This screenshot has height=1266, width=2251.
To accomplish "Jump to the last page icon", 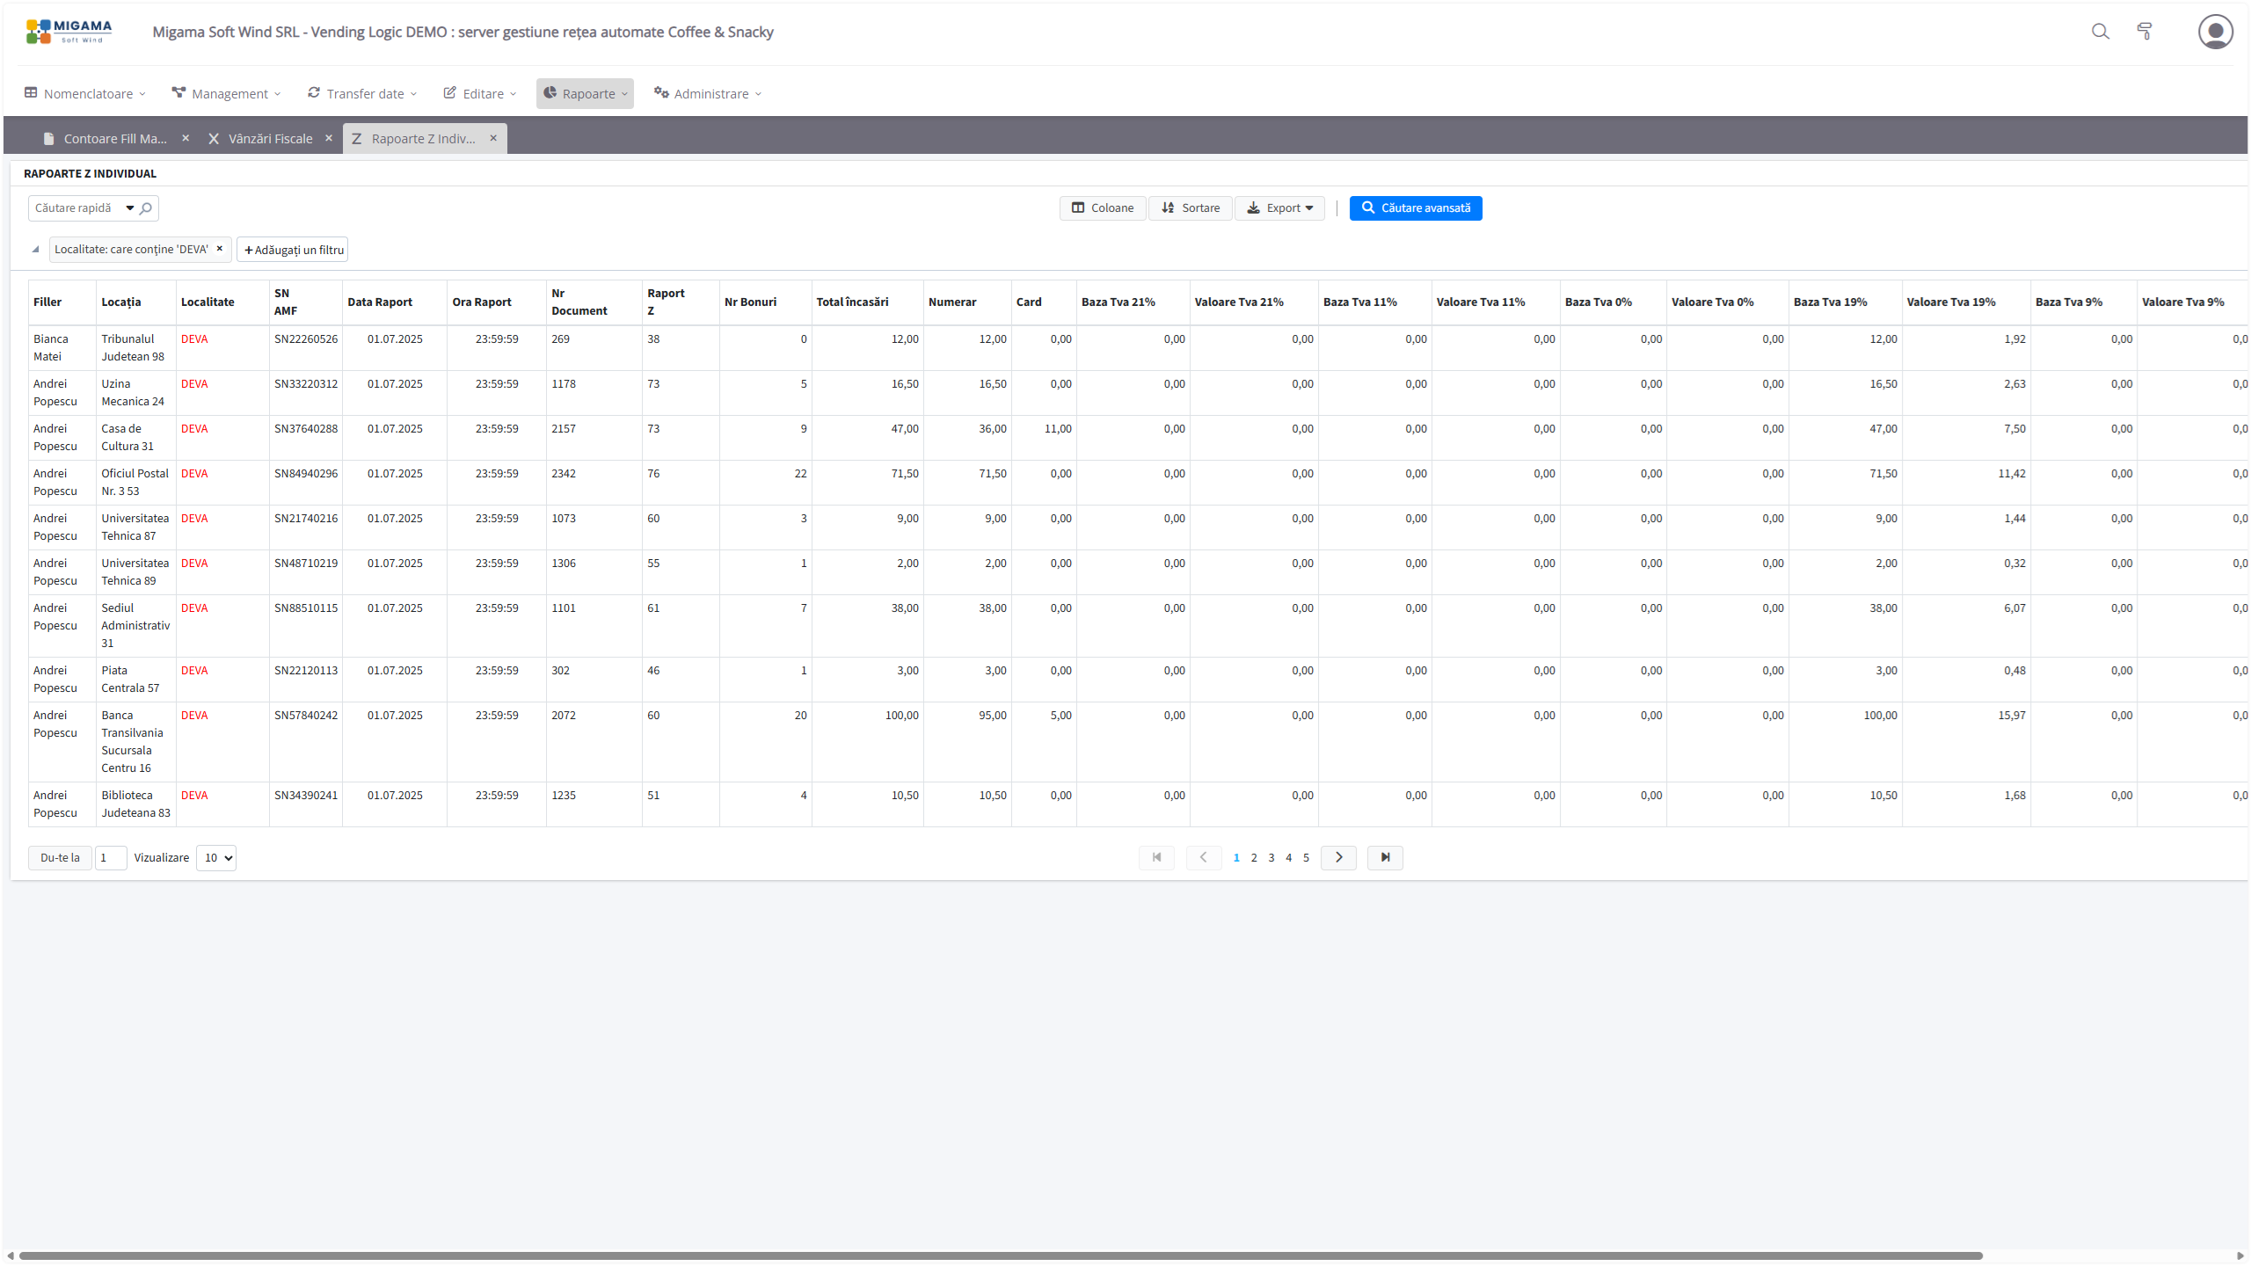I will coord(1385,857).
